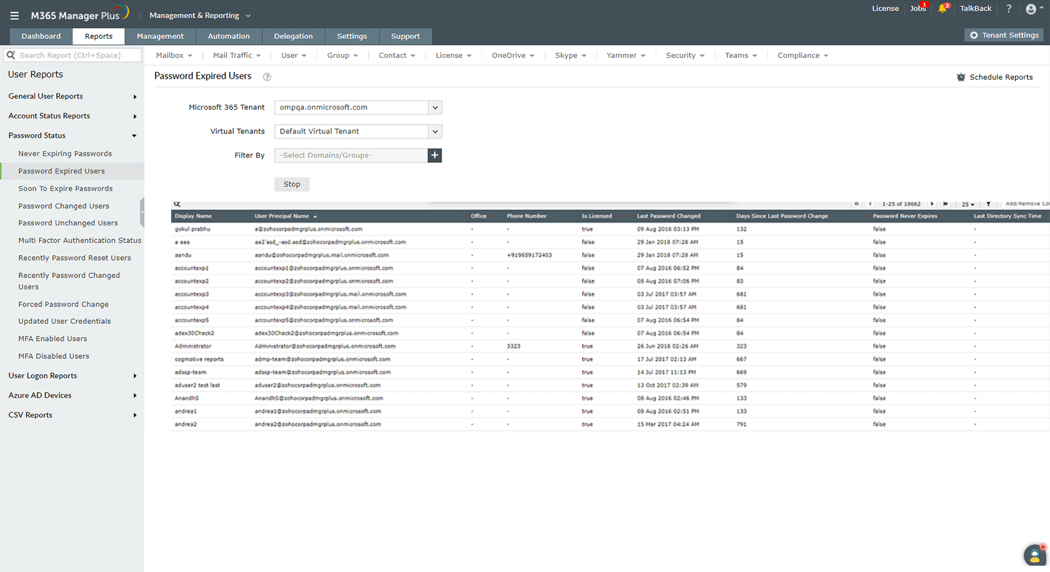Open the Yammer reports menu
The image size is (1050, 572).
click(x=626, y=56)
